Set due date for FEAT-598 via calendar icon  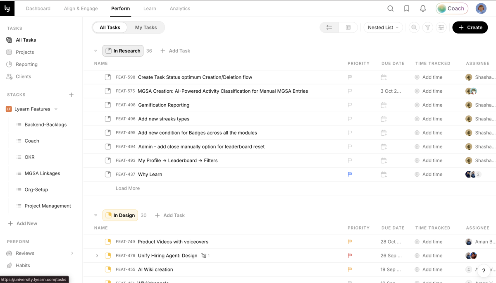(384, 77)
